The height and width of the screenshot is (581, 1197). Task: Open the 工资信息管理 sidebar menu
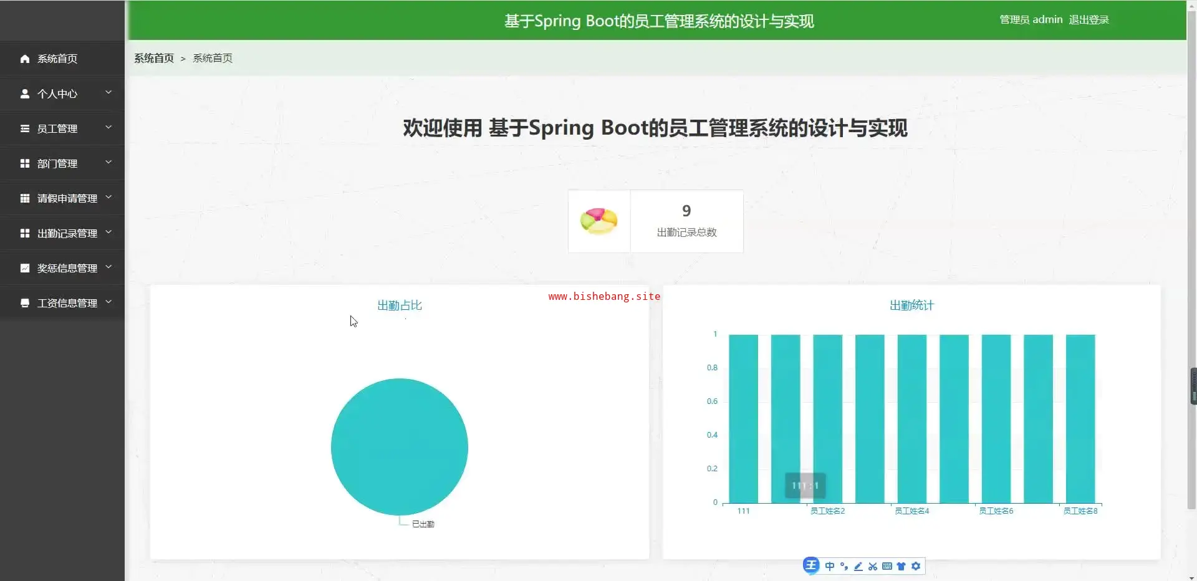[62, 303]
